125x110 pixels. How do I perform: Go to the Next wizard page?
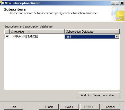(69, 107)
